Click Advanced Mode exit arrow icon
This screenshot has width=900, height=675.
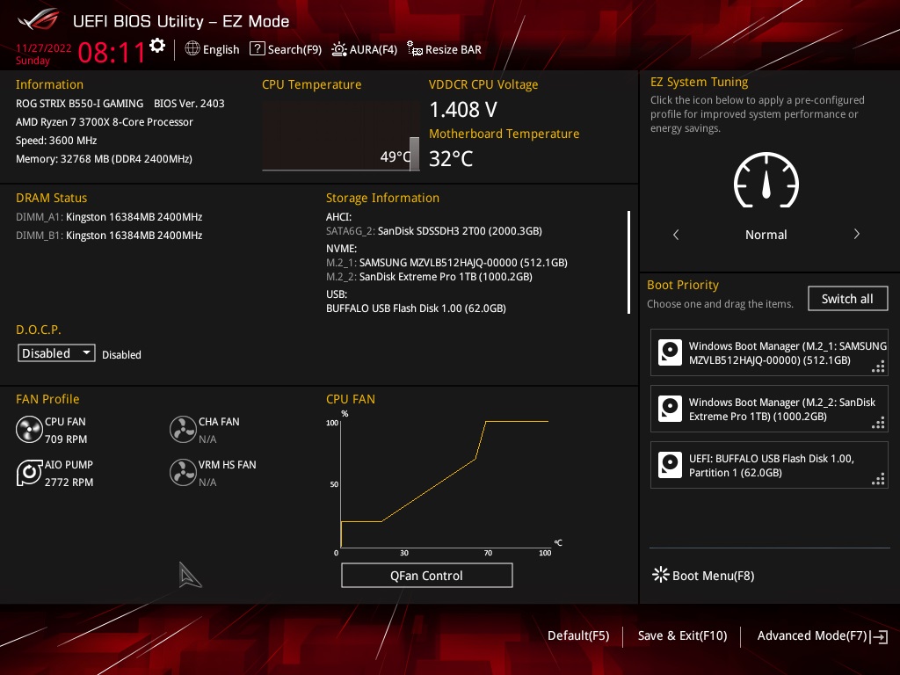point(879,636)
